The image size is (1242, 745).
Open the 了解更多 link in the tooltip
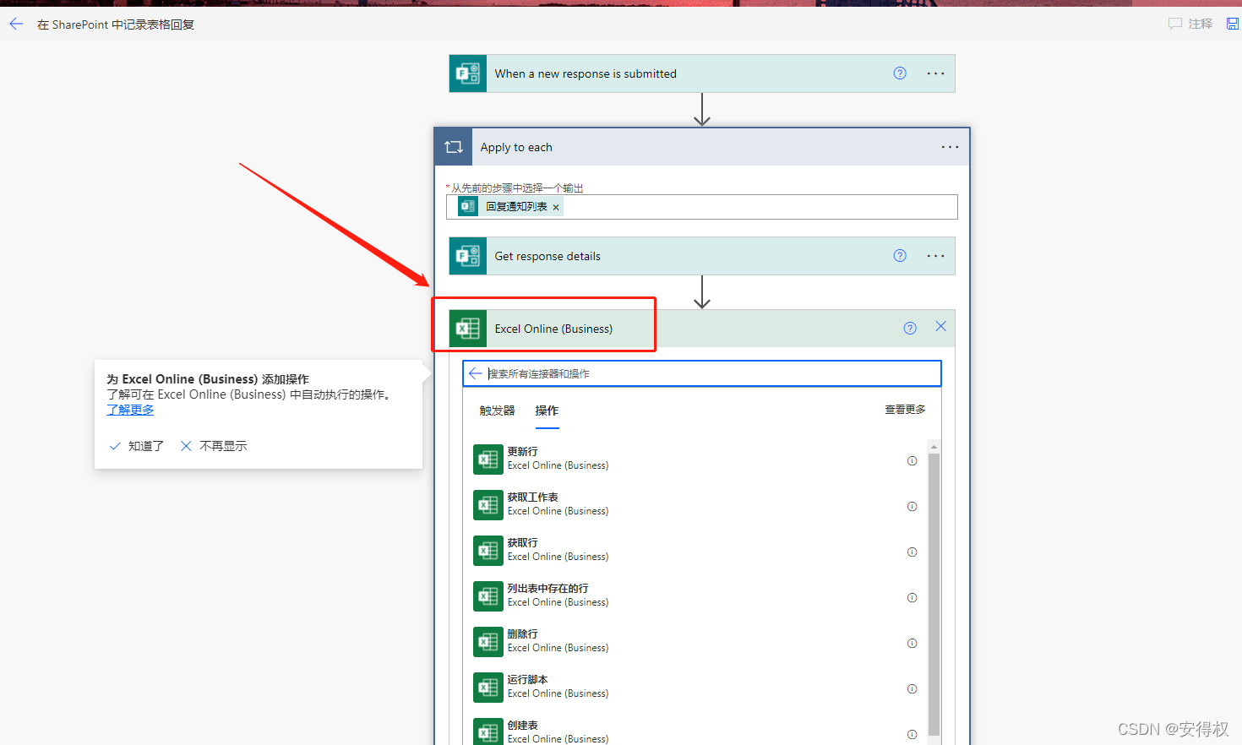[130, 410]
